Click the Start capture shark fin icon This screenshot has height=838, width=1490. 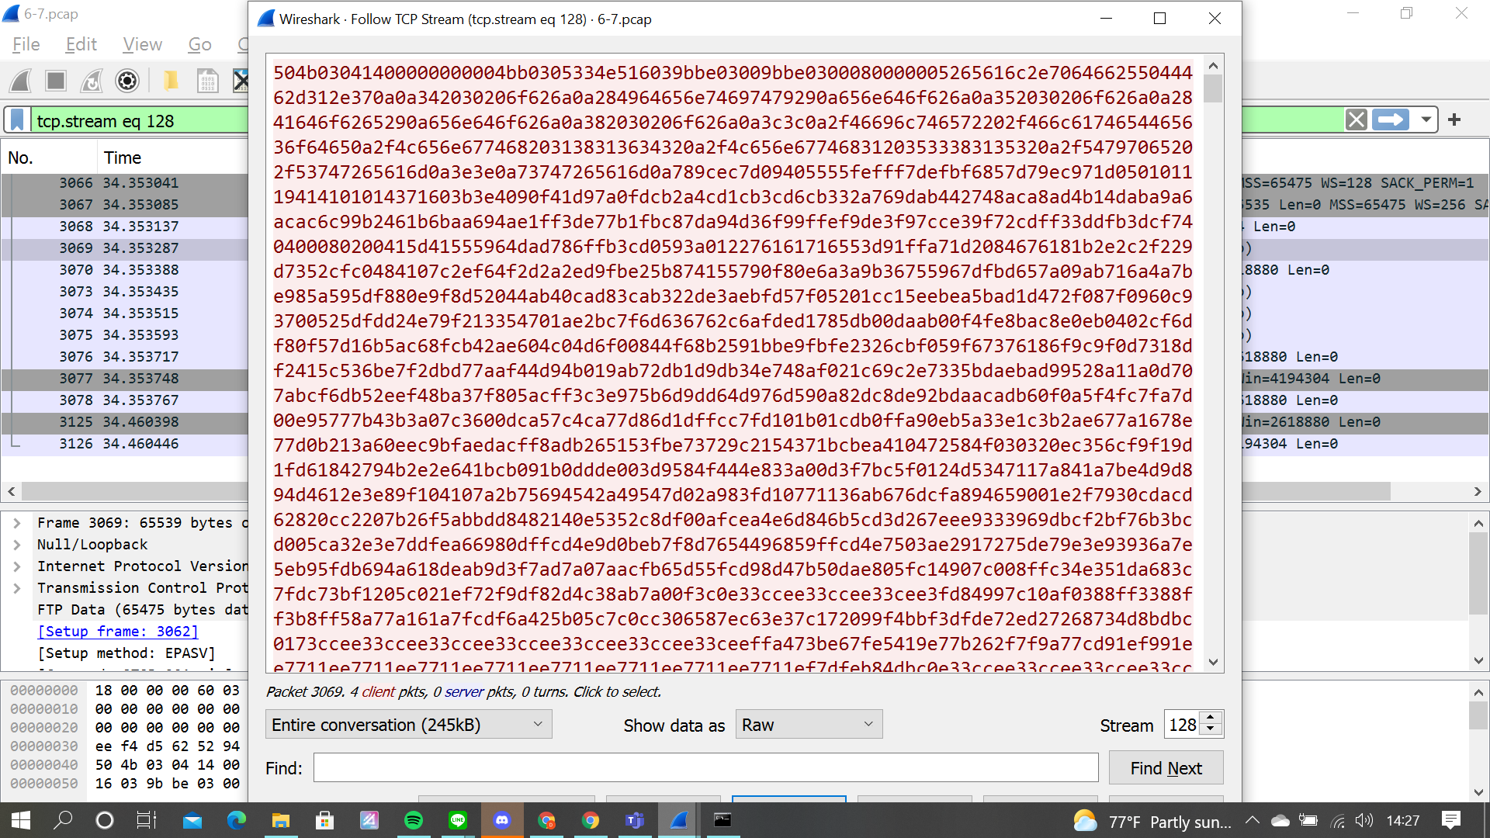tap(21, 81)
